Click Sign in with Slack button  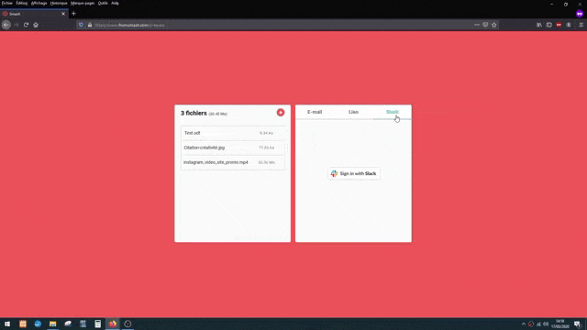point(354,173)
